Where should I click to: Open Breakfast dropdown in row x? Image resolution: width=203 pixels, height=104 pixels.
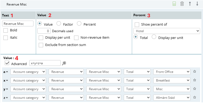(x=172, y=80)
